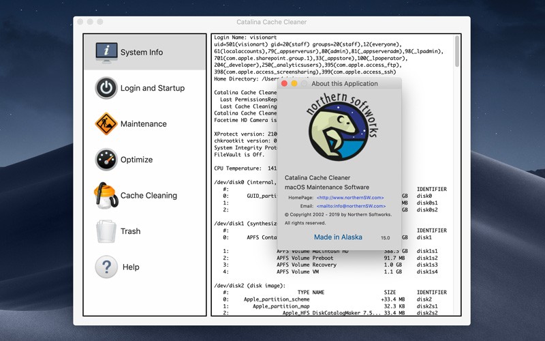Click the chkrootkit version line

coord(245,141)
